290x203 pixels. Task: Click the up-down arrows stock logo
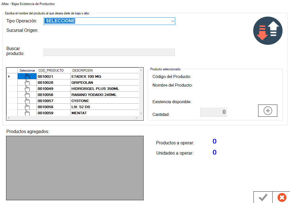tap(268, 31)
